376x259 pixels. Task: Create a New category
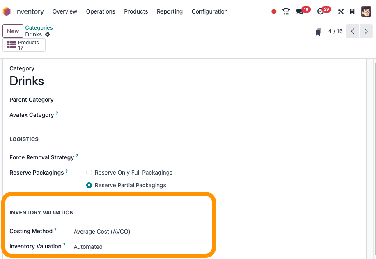[13, 31]
